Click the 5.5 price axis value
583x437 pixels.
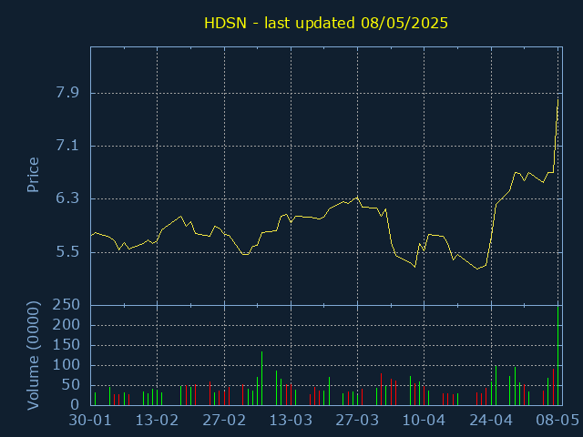(x=67, y=252)
